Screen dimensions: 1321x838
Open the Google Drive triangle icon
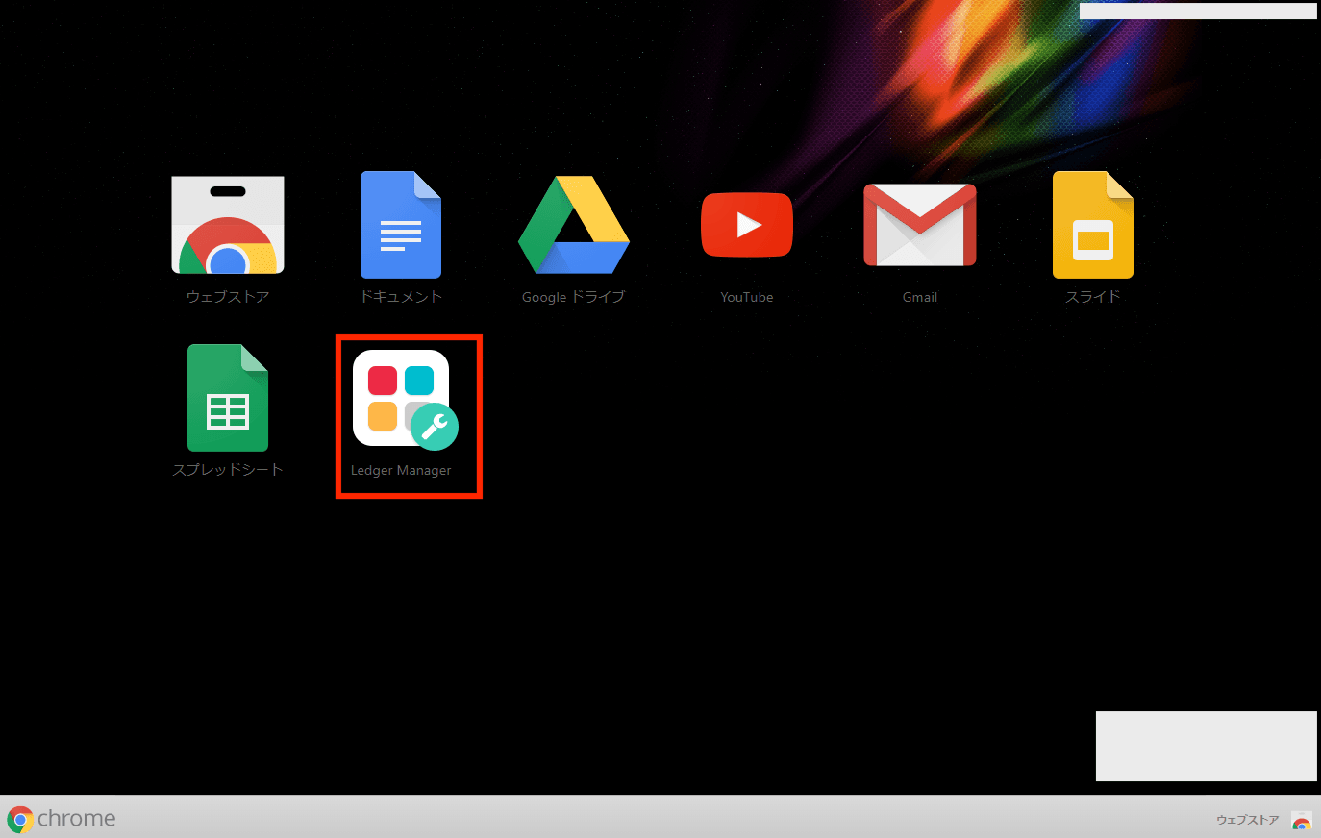pyautogui.click(x=574, y=225)
